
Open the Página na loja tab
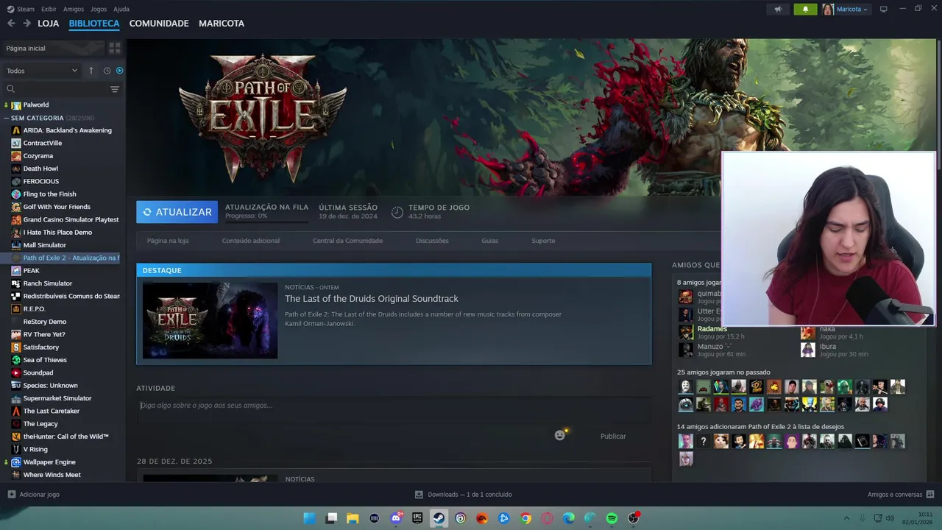(168, 241)
